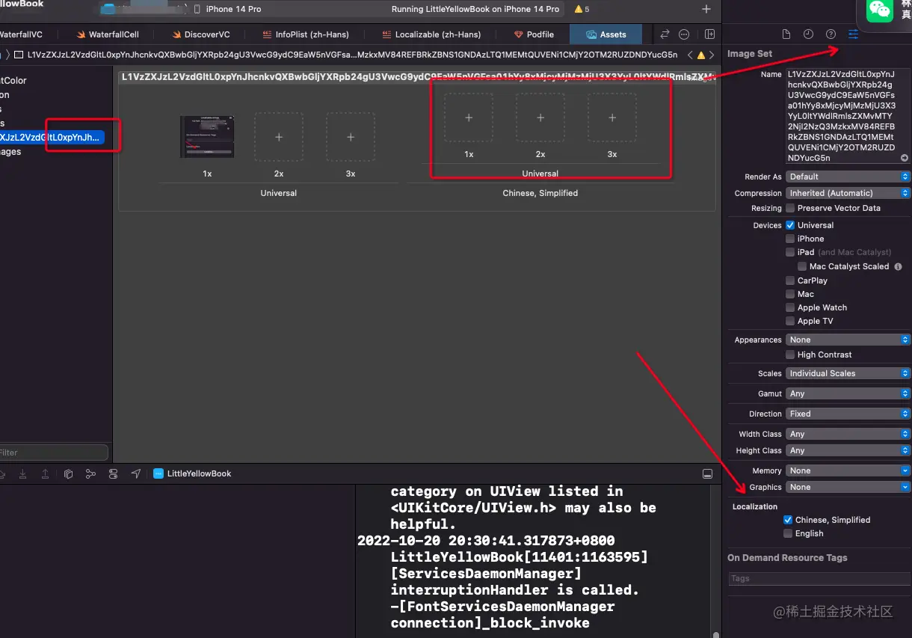
Task: Click the warning triangle in jump bar
Action: 701,55
